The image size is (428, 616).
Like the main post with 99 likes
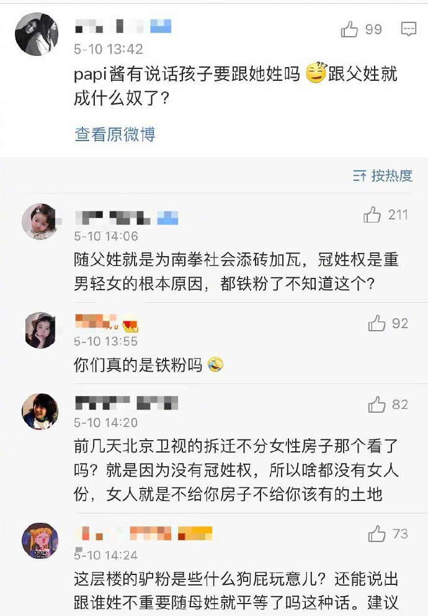(x=350, y=29)
